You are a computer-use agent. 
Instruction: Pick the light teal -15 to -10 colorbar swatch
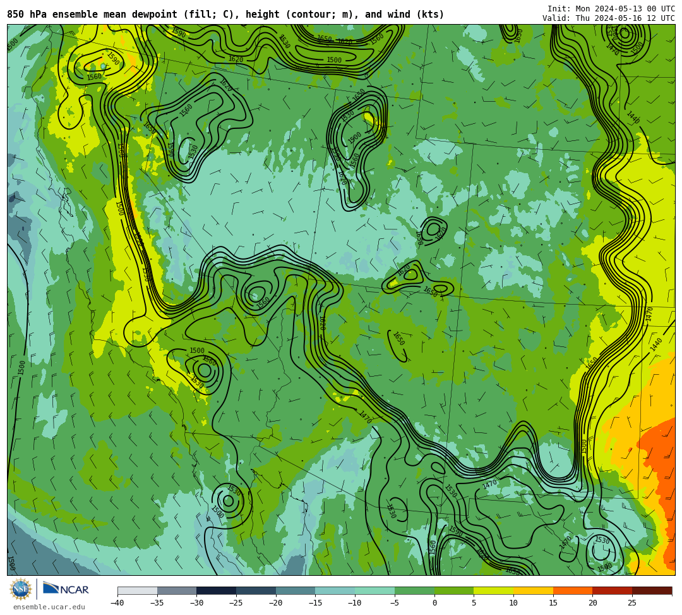pyautogui.click(x=335, y=590)
